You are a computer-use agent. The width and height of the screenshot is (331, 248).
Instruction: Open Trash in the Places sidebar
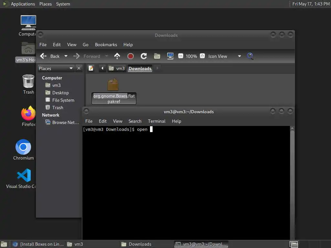(x=58, y=108)
